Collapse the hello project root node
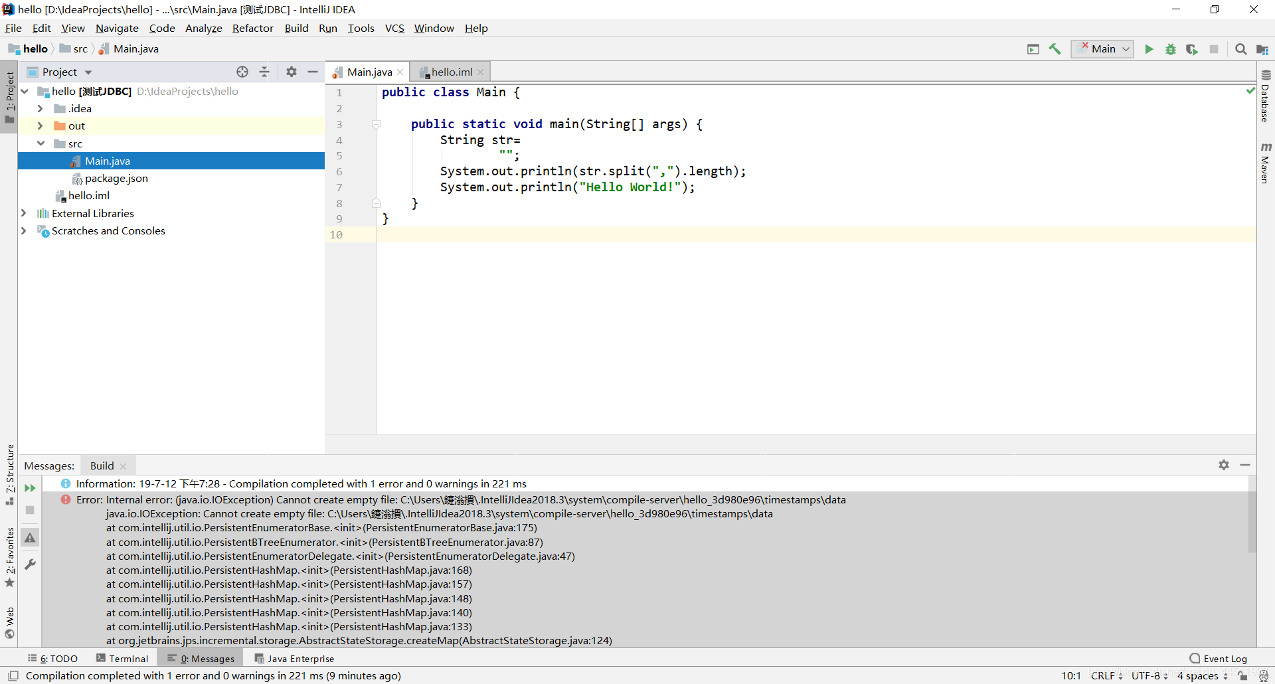 (25, 91)
